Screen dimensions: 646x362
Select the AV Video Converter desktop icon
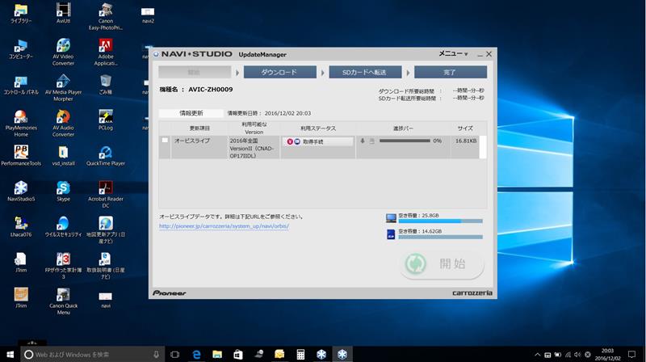[63, 52]
